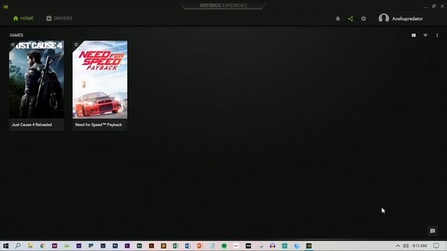Open the Windows Action Center icon
The height and width of the screenshot is (251, 447).
click(436, 246)
